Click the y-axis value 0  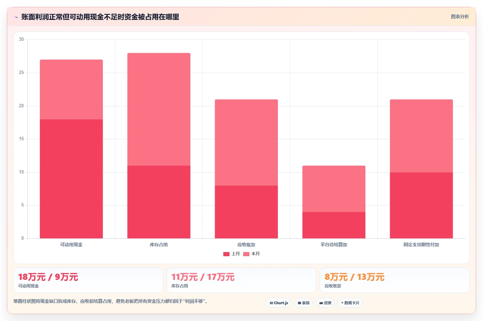[23, 238]
